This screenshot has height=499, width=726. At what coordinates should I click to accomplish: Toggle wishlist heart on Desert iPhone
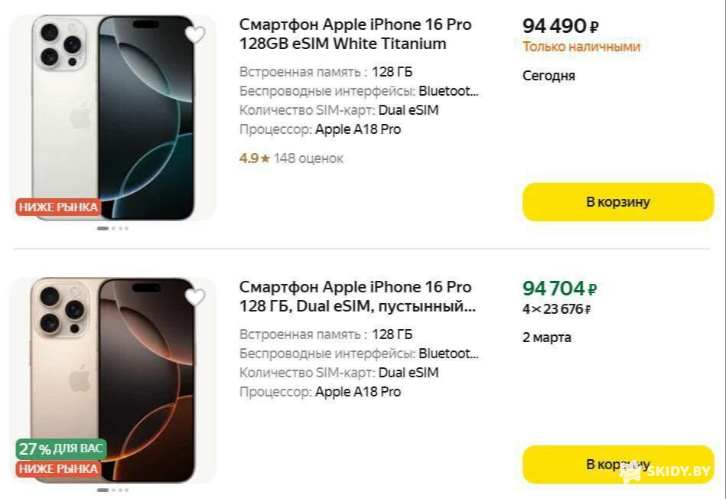point(196,298)
